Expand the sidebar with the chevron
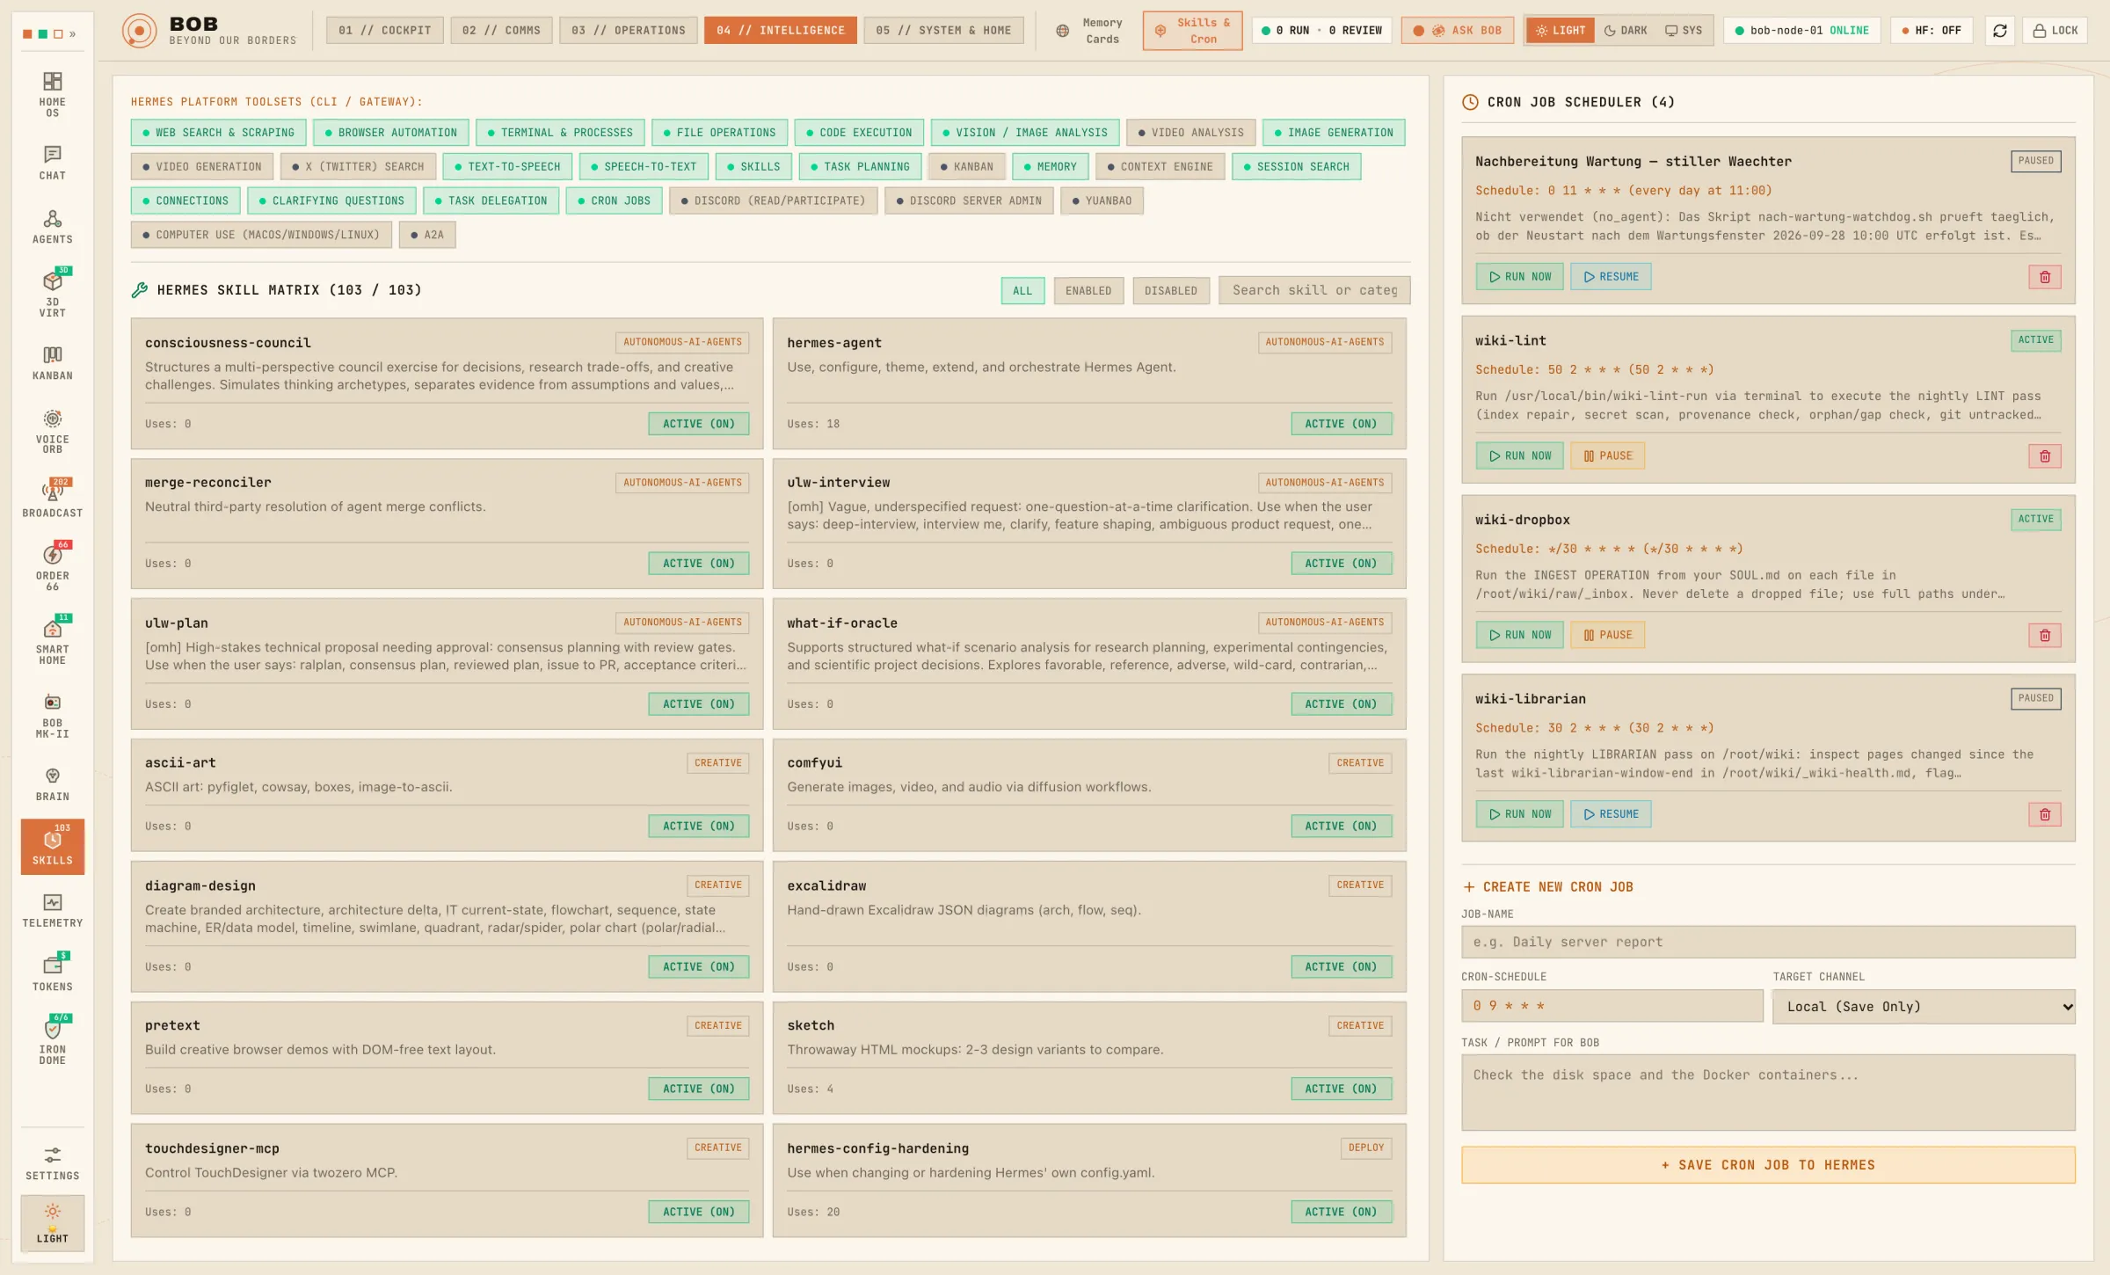This screenshot has height=1275, width=2110. coord(72,34)
